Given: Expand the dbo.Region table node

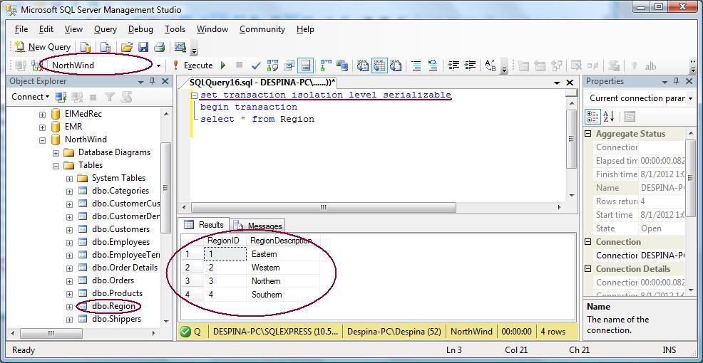Looking at the screenshot, I should point(69,307).
